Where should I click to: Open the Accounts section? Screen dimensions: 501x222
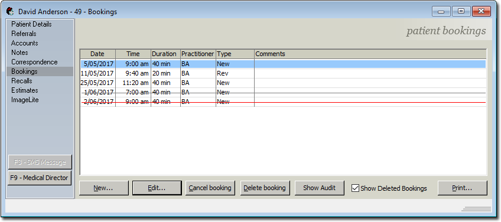[x=25, y=43]
